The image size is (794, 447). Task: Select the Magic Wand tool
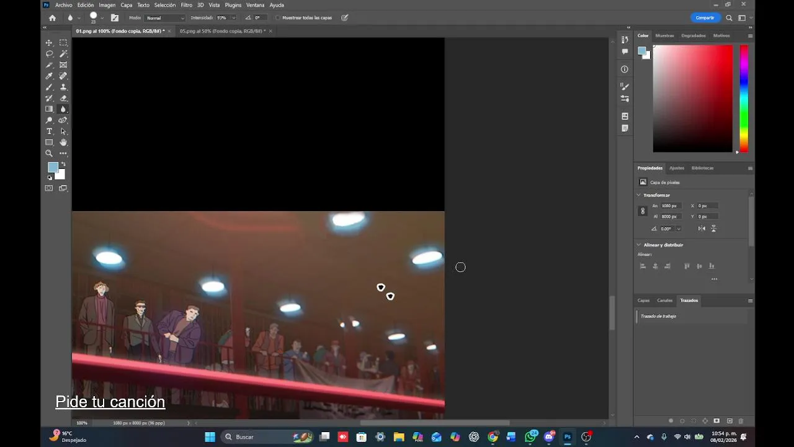coord(63,54)
